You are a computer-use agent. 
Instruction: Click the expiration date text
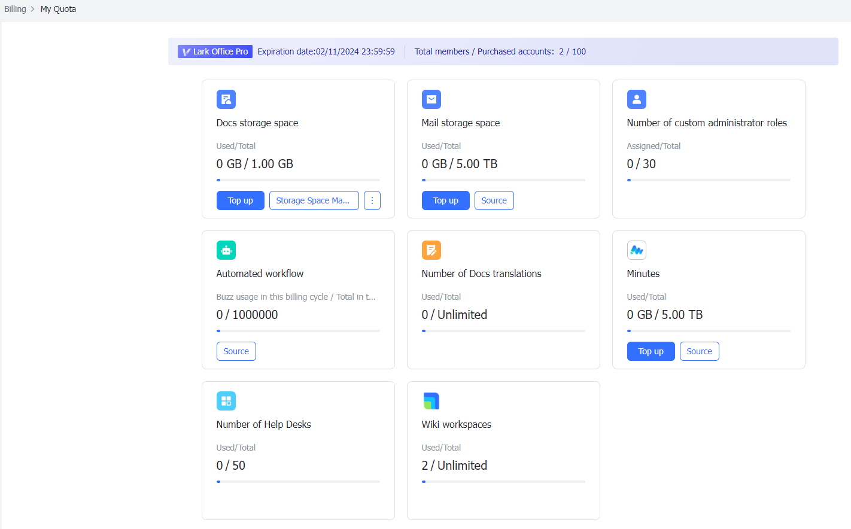326,51
